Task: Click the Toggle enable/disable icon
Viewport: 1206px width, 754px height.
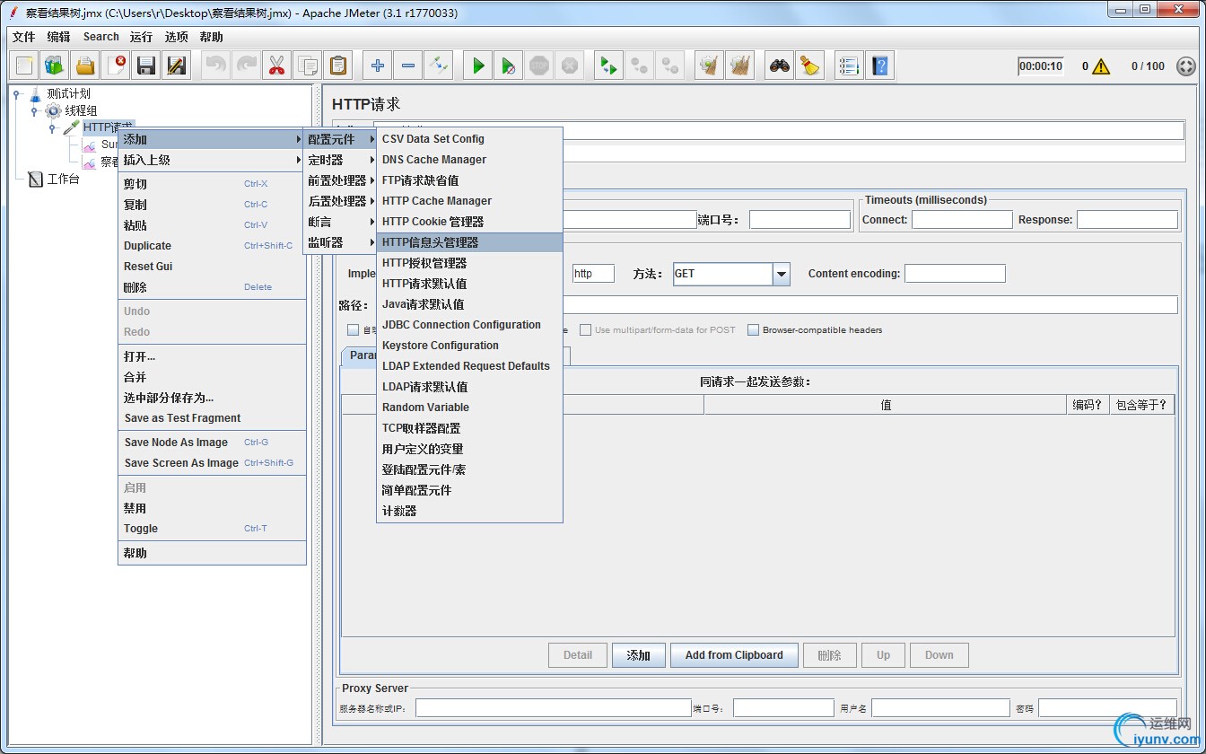Action: click(438, 66)
